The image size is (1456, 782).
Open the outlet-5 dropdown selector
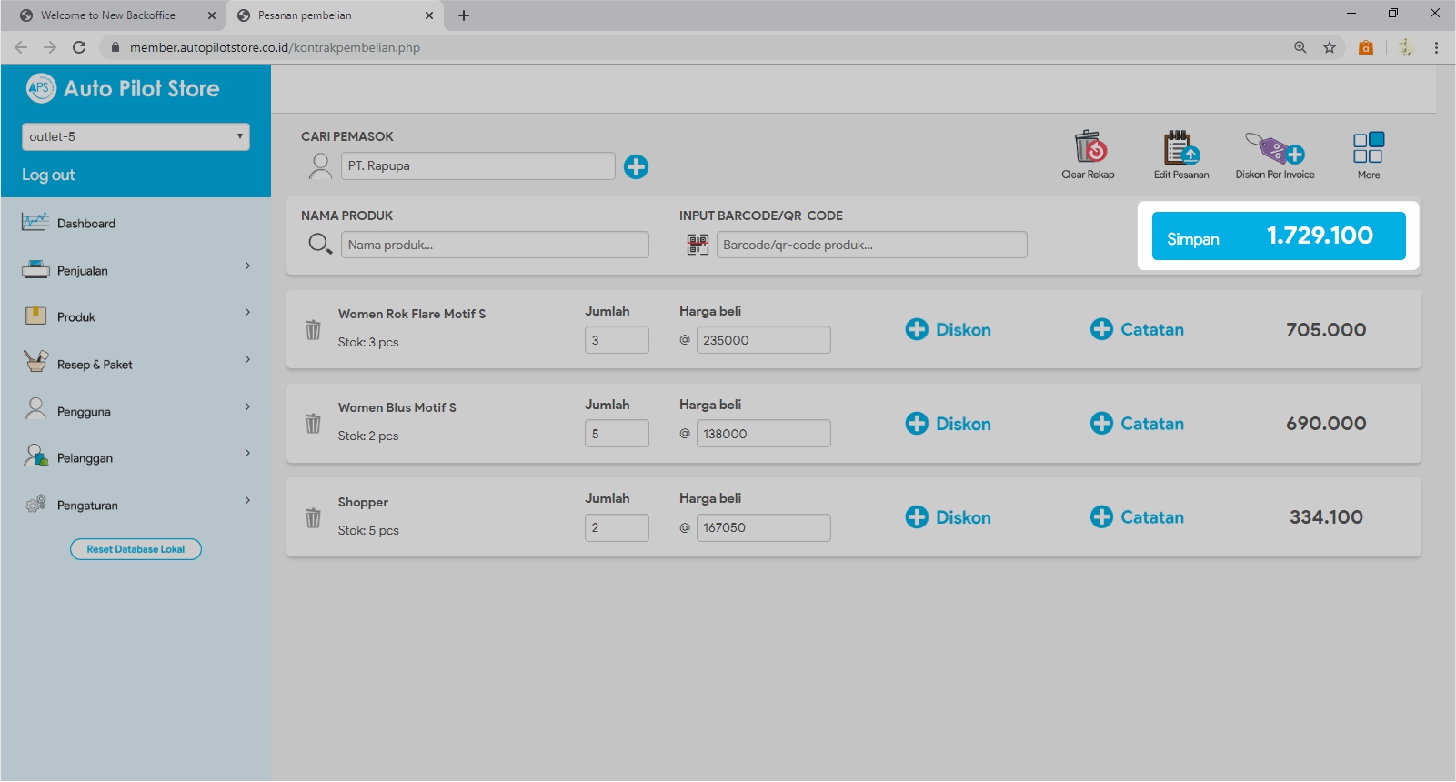click(136, 137)
